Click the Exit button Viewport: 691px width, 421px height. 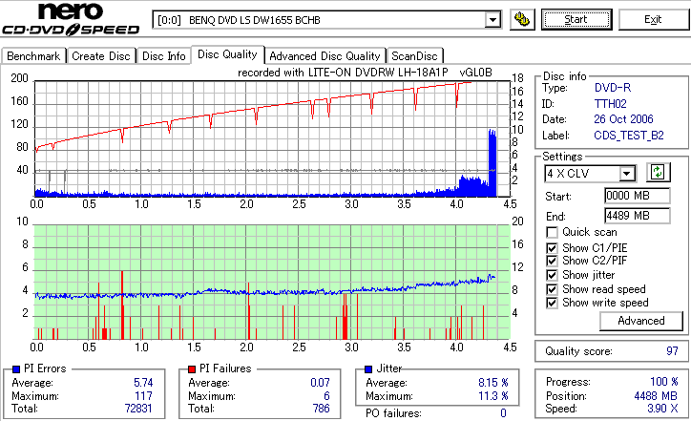point(653,19)
